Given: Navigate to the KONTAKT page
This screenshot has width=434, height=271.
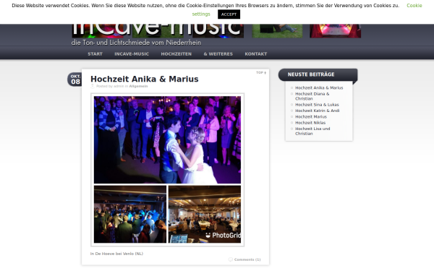Looking at the screenshot, I should click(x=256, y=54).
